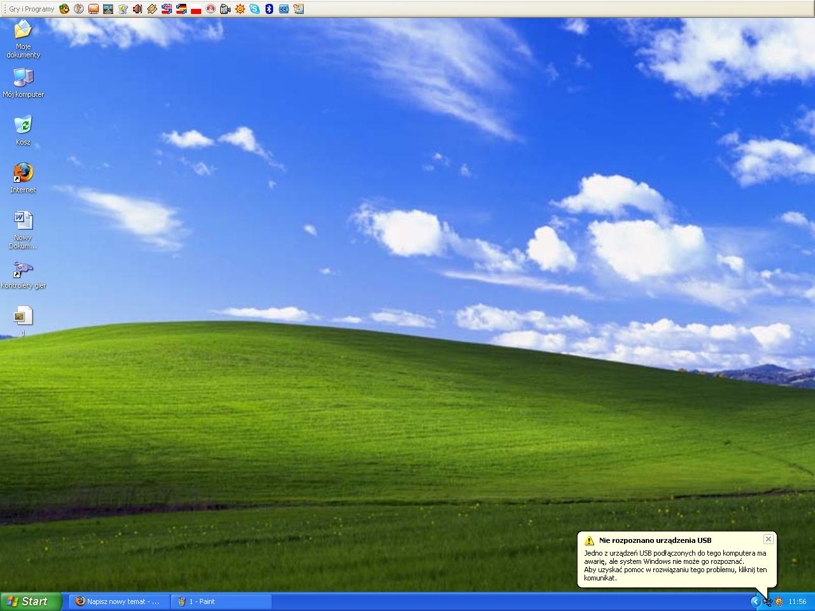Select the Moje dokumenty desktop icon
The image size is (815, 611).
[x=23, y=38]
